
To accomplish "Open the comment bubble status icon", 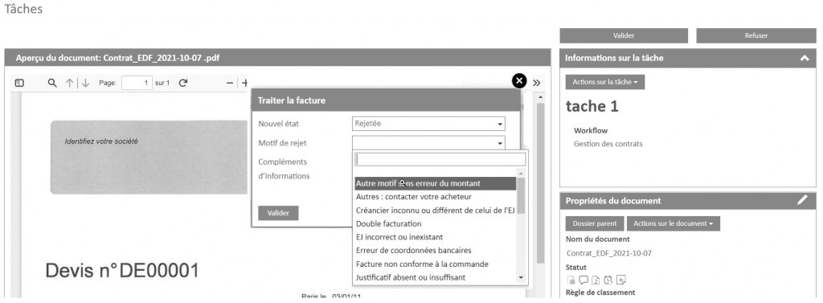I will point(583,280).
